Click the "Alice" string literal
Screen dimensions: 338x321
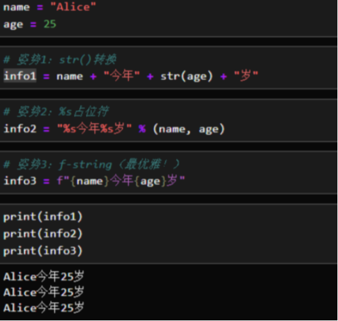(x=73, y=7)
